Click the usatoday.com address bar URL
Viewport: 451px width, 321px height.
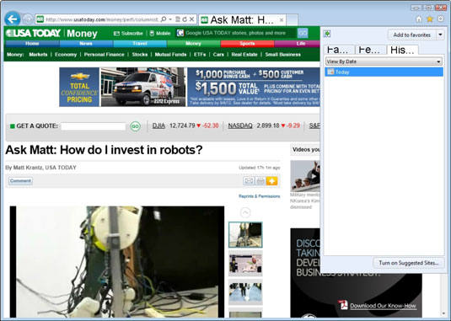point(102,19)
